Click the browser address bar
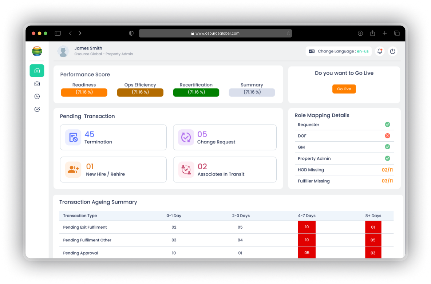Viewport: 431px width, 284px height. [x=215, y=33]
